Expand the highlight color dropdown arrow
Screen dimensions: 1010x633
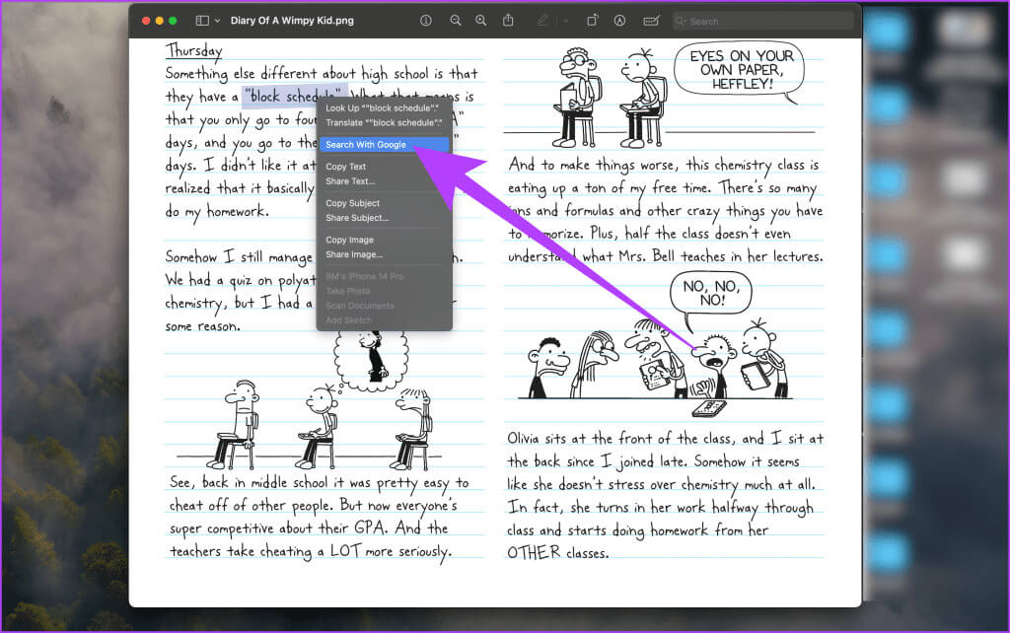click(565, 21)
